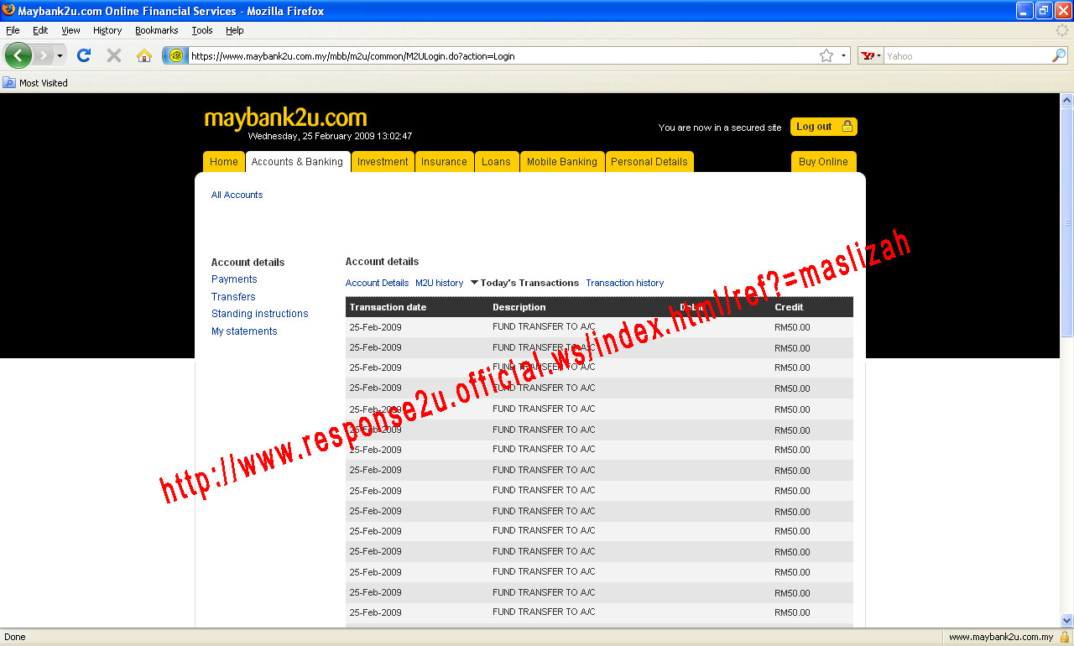Go to the Home page icon
1074x646 pixels.
(144, 55)
